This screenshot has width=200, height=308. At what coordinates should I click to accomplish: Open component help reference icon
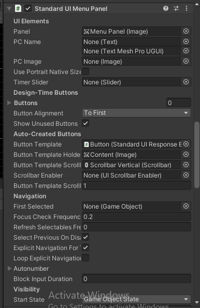coord(166,8)
